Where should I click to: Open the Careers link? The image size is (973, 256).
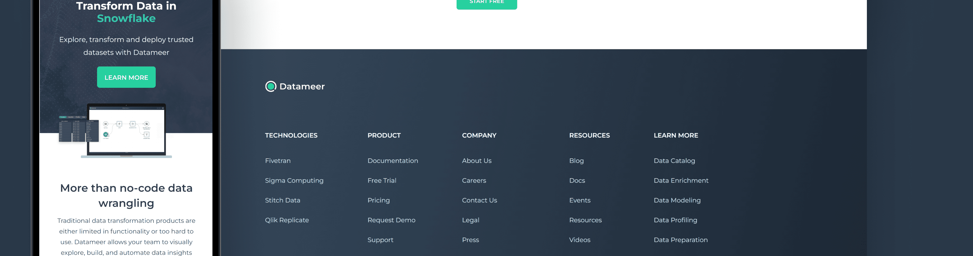coord(474,181)
